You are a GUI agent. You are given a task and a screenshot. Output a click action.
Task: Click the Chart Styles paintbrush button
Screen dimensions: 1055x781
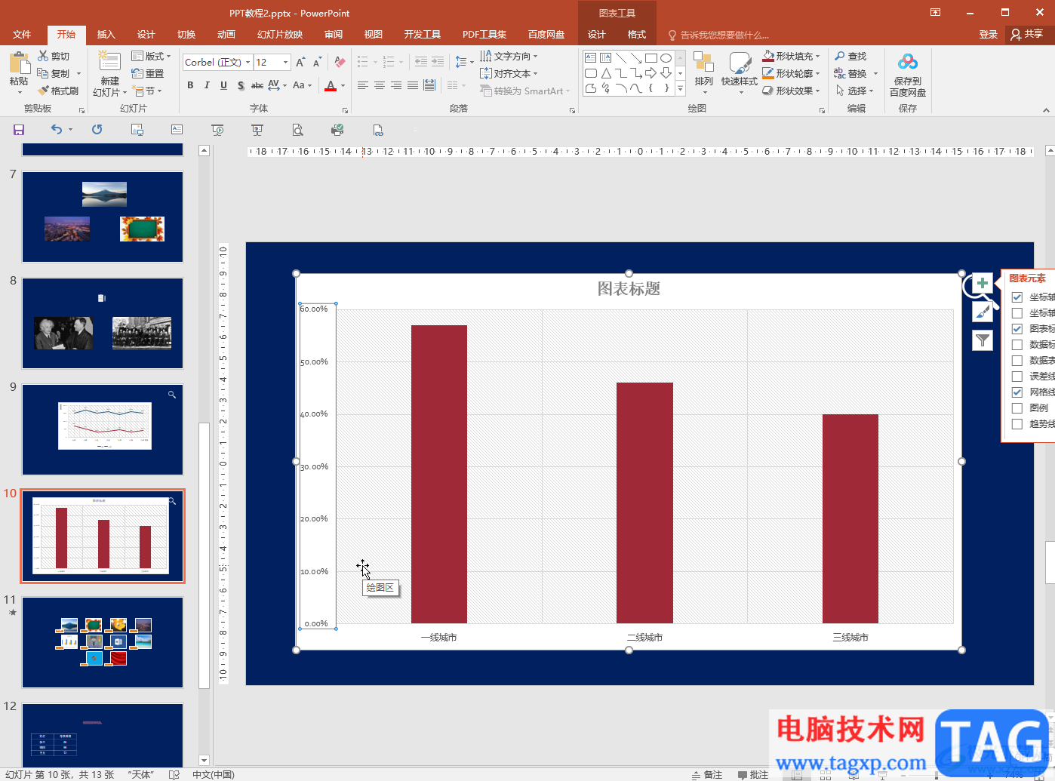(x=982, y=312)
